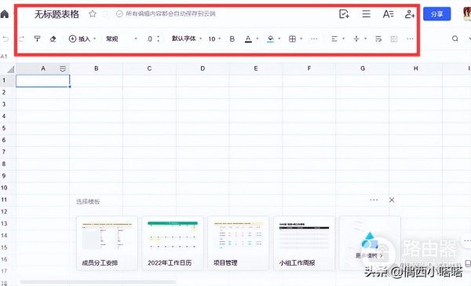Select column B header
The width and height of the screenshot is (471, 286).
click(x=96, y=68)
